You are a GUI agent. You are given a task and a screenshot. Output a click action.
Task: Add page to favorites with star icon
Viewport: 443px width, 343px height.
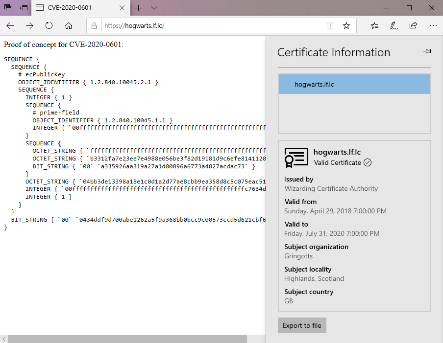point(346,26)
